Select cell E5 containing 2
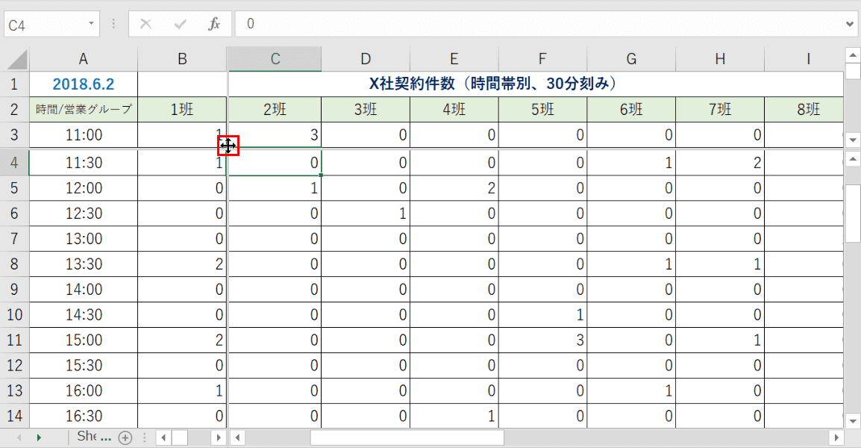The image size is (861, 448). click(454, 188)
